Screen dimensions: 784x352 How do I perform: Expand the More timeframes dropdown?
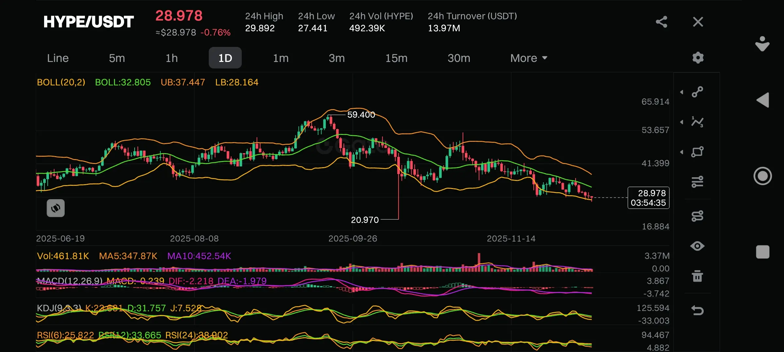click(x=528, y=58)
